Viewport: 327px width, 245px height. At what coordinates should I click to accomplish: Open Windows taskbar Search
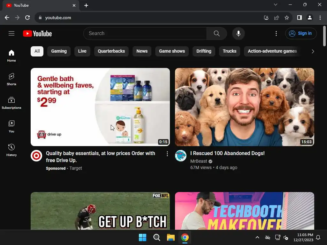156,237
